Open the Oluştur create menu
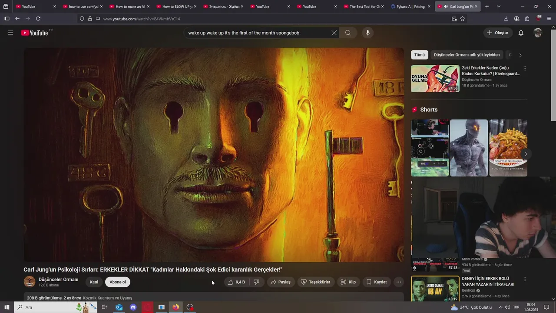The height and width of the screenshot is (313, 556). point(498,33)
